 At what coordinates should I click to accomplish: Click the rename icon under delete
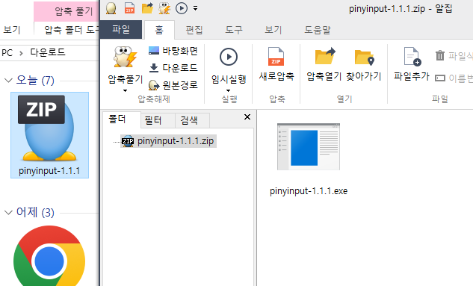[440, 78]
